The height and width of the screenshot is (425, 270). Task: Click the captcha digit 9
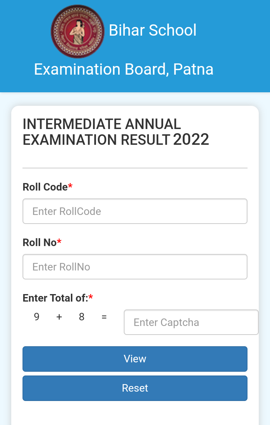coord(37,317)
